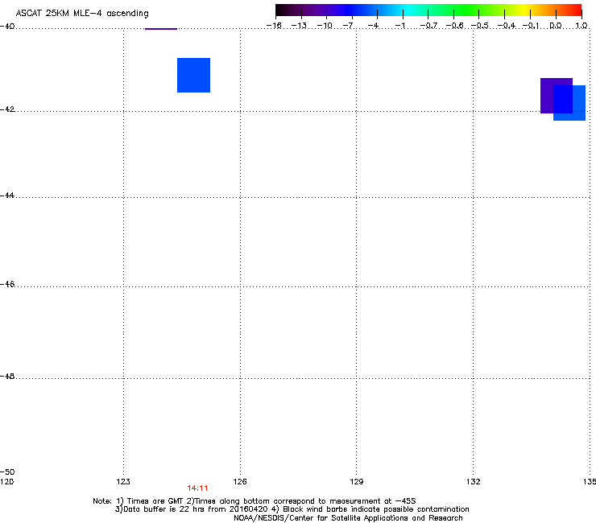Click the purple data cell near longitude 134
596x523 pixels.
557,96
